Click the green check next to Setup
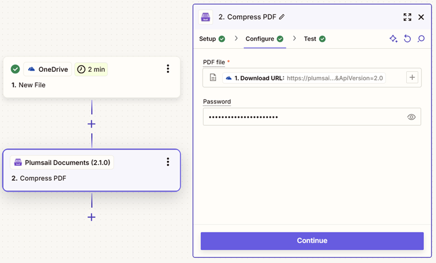This screenshot has height=263, width=436. [221, 39]
